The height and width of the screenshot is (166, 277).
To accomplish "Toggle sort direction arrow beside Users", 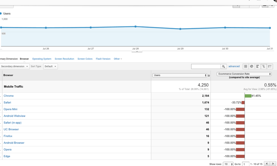I will pyautogui.click(x=209, y=75).
